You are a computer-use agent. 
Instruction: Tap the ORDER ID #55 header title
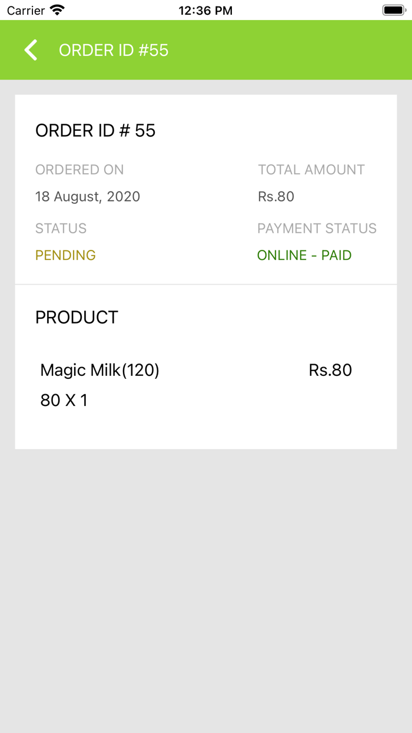(x=114, y=50)
